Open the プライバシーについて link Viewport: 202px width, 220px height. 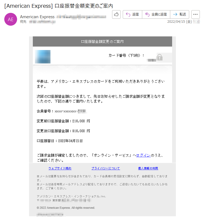pyautogui.click(x=106, y=168)
